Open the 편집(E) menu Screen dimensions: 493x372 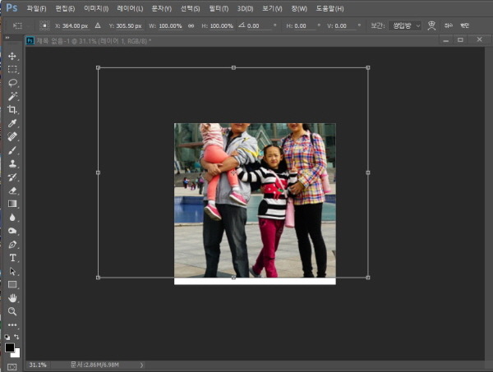65,8
